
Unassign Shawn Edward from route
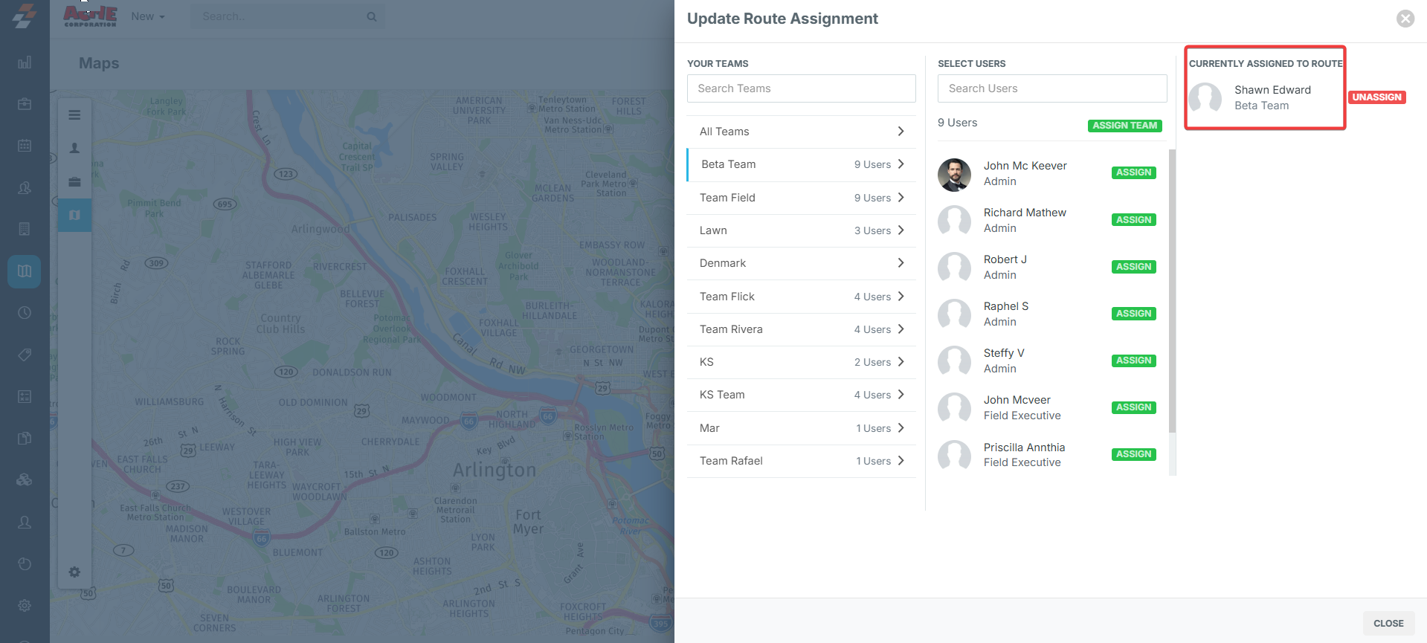pyautogui.click(x=1376, y=97)
